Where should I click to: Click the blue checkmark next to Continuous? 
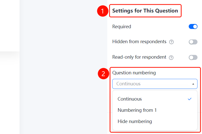189,99
